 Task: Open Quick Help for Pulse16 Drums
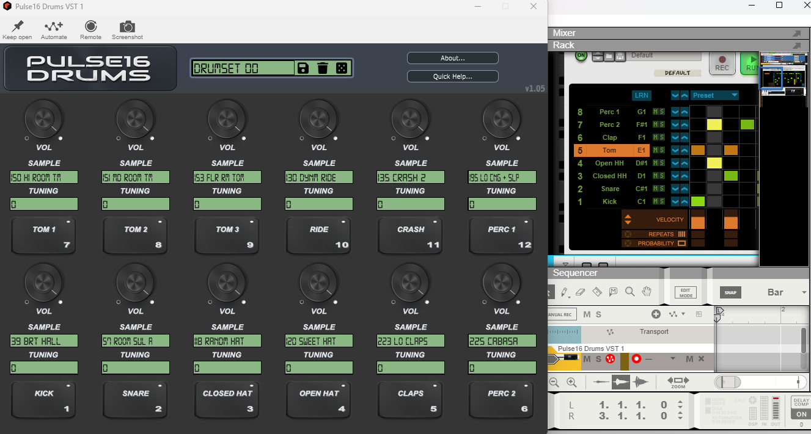[x=452, y=76]
